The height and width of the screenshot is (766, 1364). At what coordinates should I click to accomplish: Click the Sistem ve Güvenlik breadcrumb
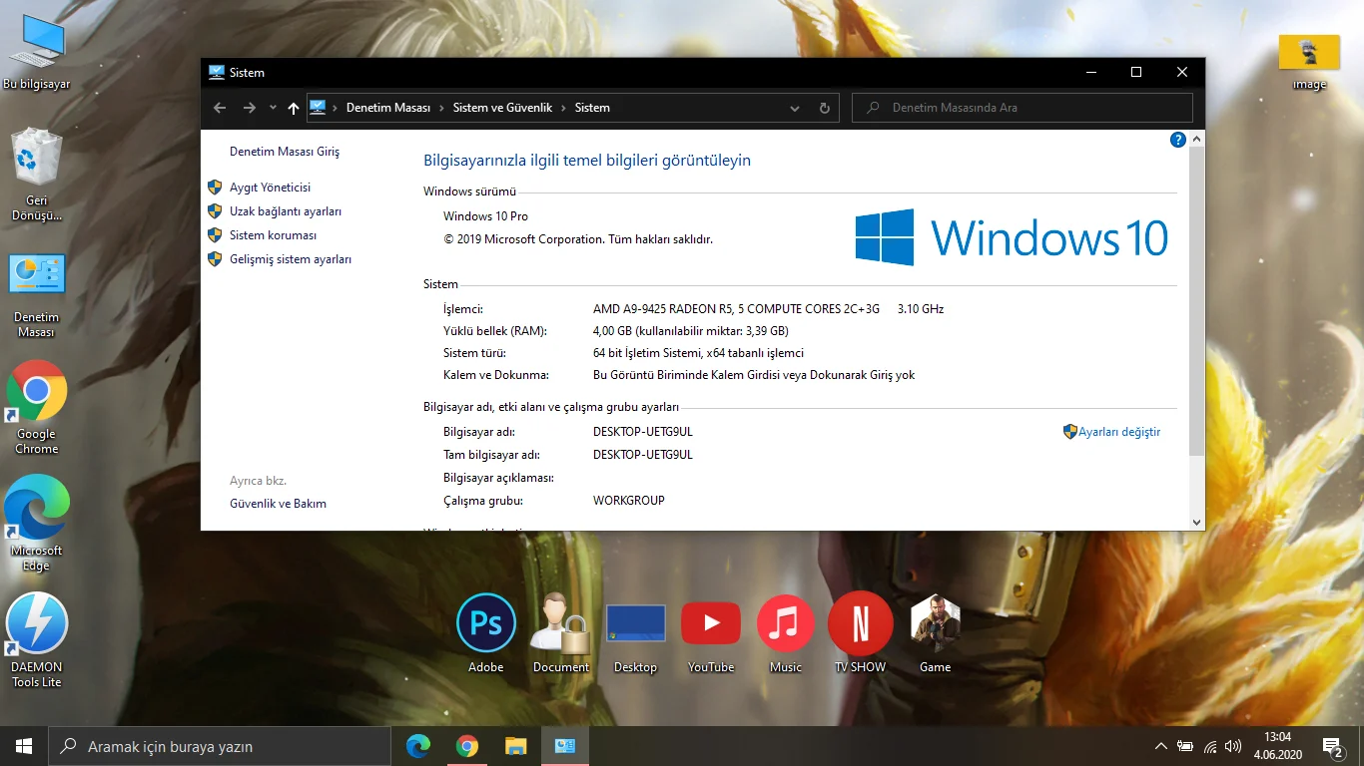click(502, 108)
